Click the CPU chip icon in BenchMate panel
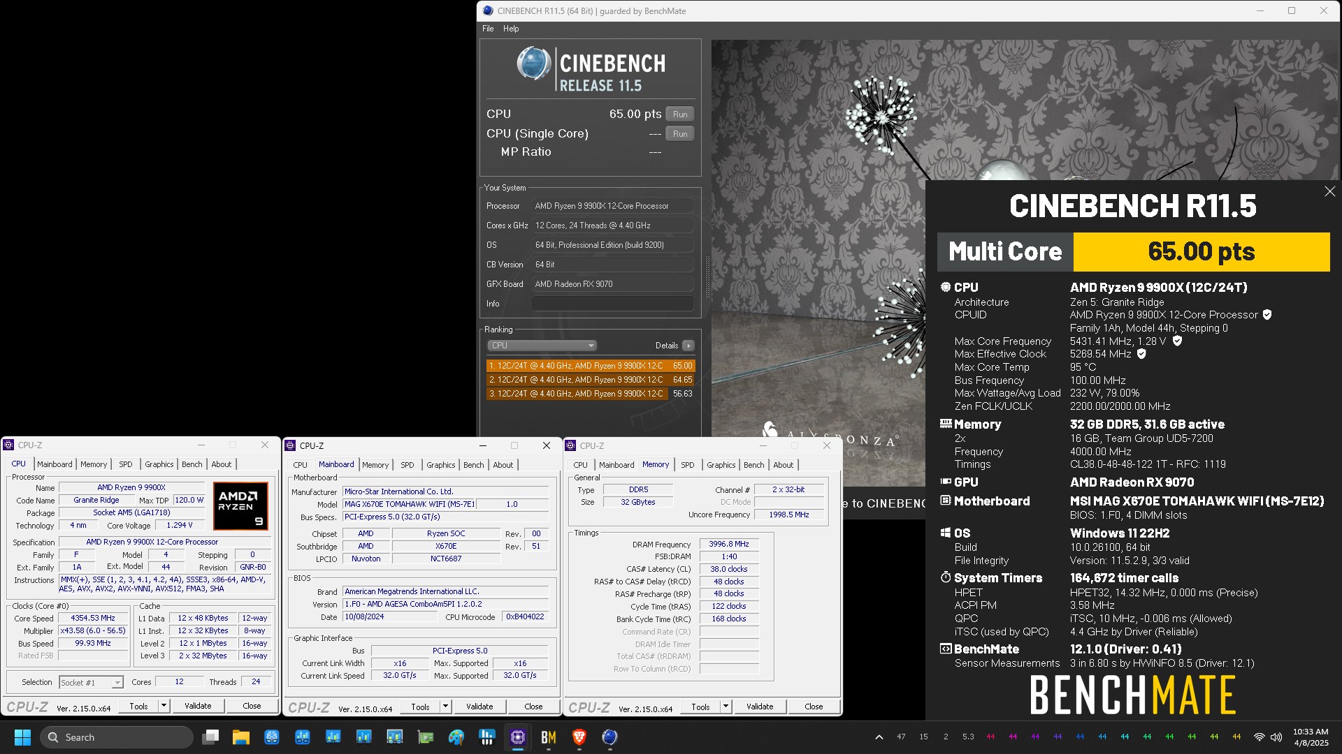The height and width of the screenshot is (754, 1342). (x=946, y=287)
